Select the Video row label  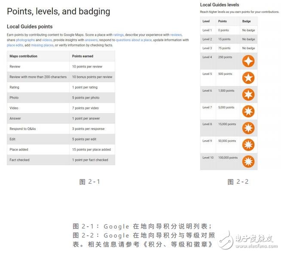point(14,108)
